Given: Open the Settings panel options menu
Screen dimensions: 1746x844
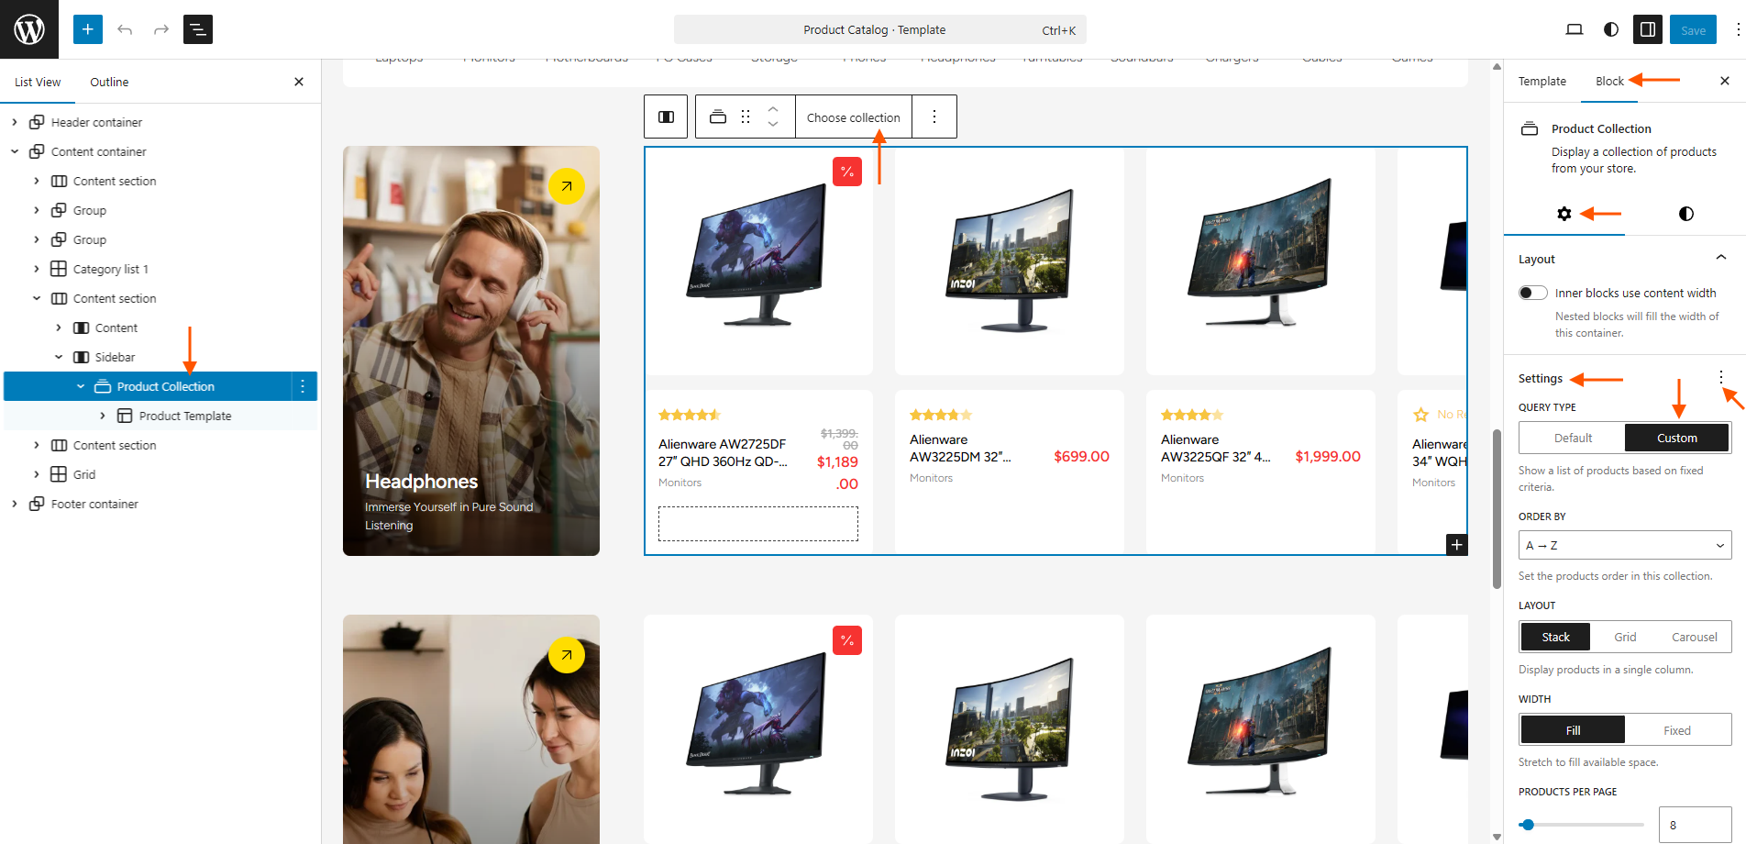Looking at the screenshot, I should coord(1721,377).
